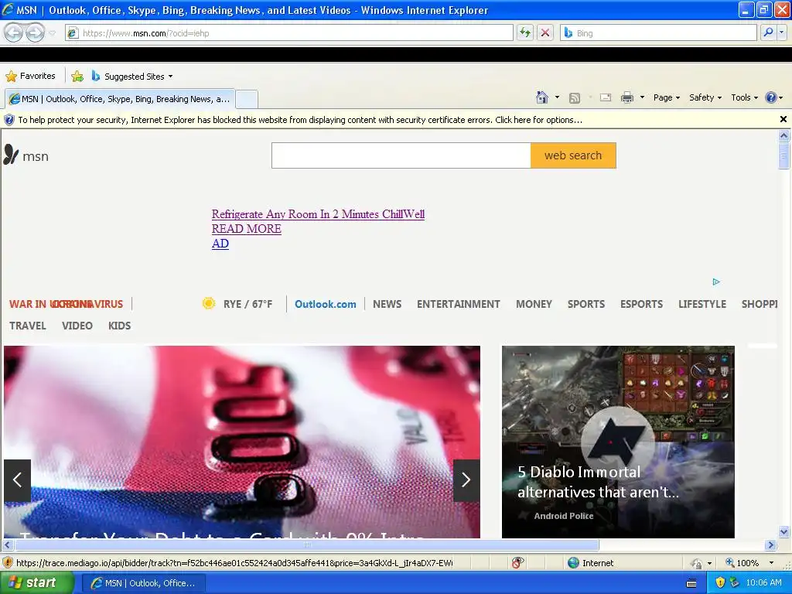Click the vertical scrollbar down arrow
The image size is (792, 594).
point(783,531)
